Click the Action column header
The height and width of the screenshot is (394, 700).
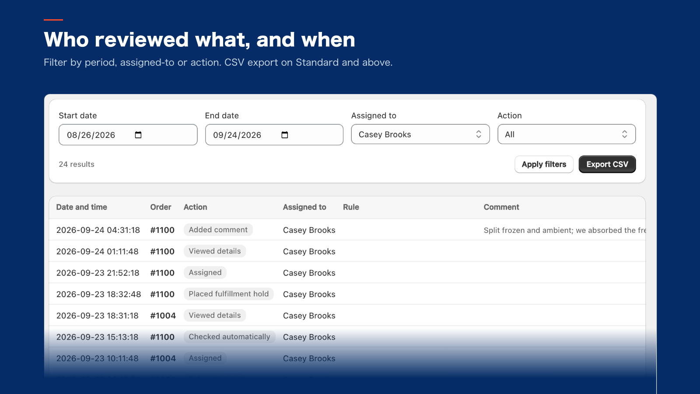[196, 207]
